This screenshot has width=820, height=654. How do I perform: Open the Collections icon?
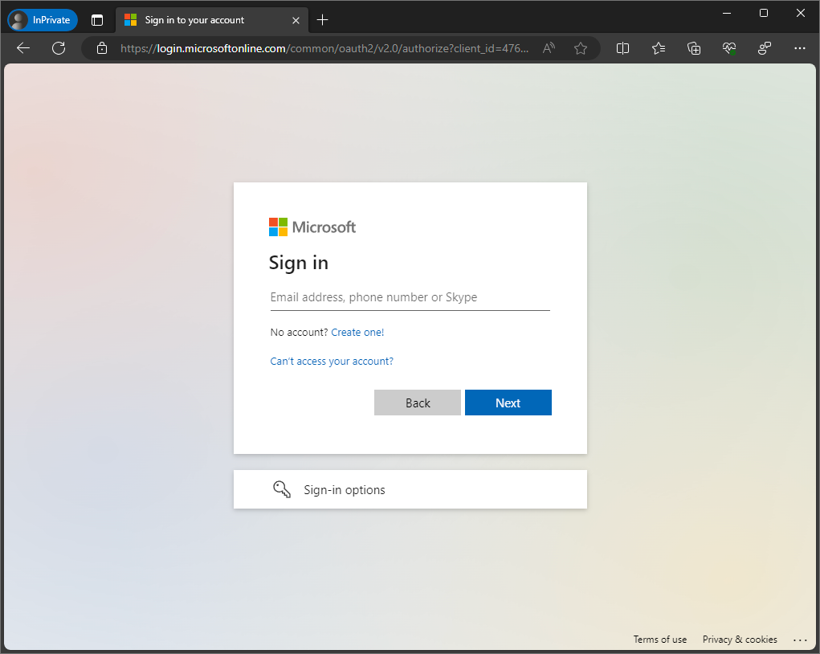pos(694,48)
